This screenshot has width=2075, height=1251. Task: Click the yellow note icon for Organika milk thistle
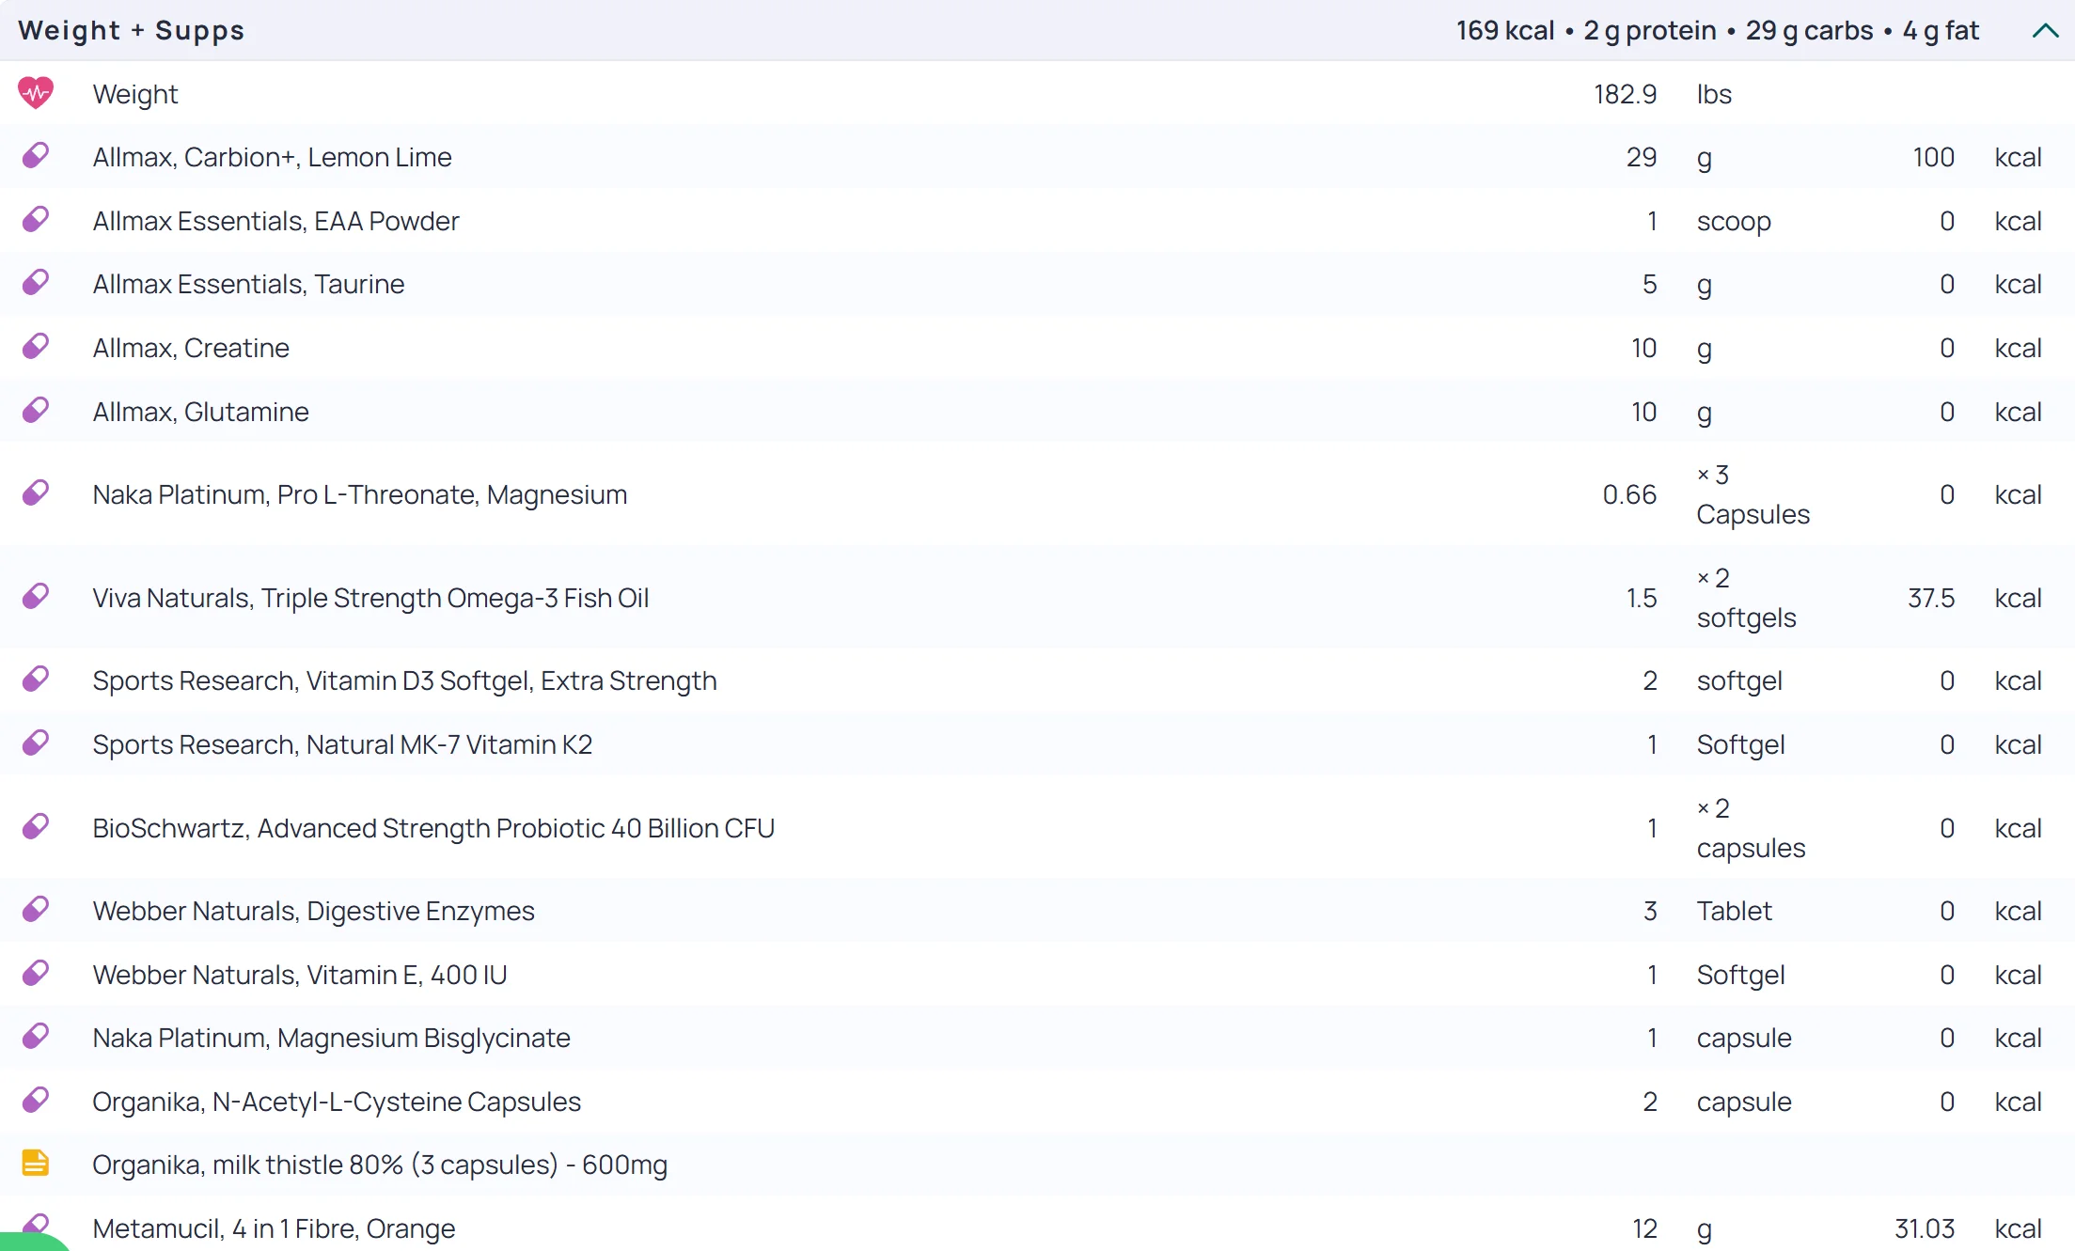click(x=36, y=1164)
